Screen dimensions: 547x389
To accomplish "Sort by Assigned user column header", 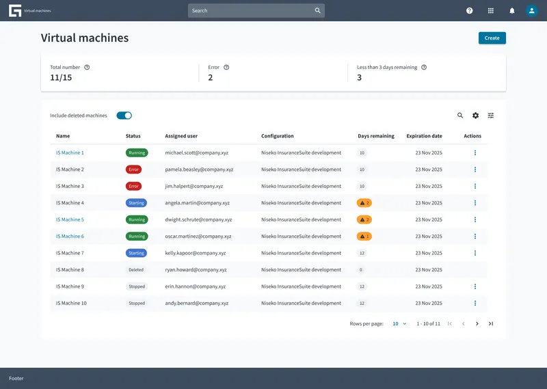I will click(x=181, y=136).
